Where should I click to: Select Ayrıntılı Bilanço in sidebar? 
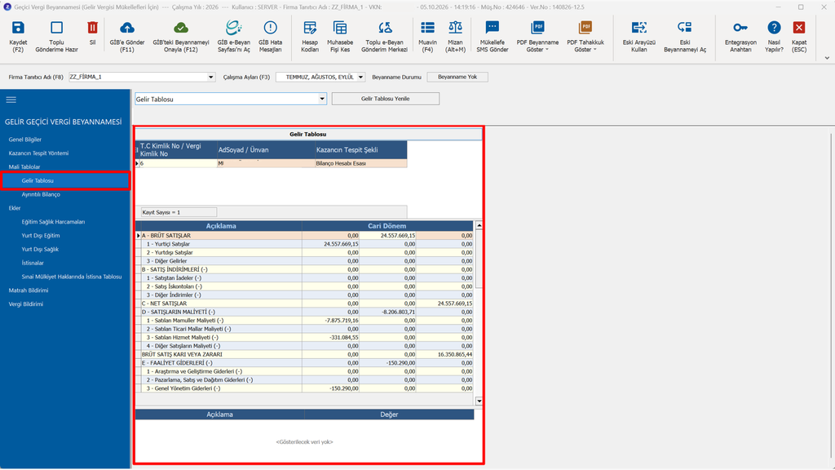41,194
